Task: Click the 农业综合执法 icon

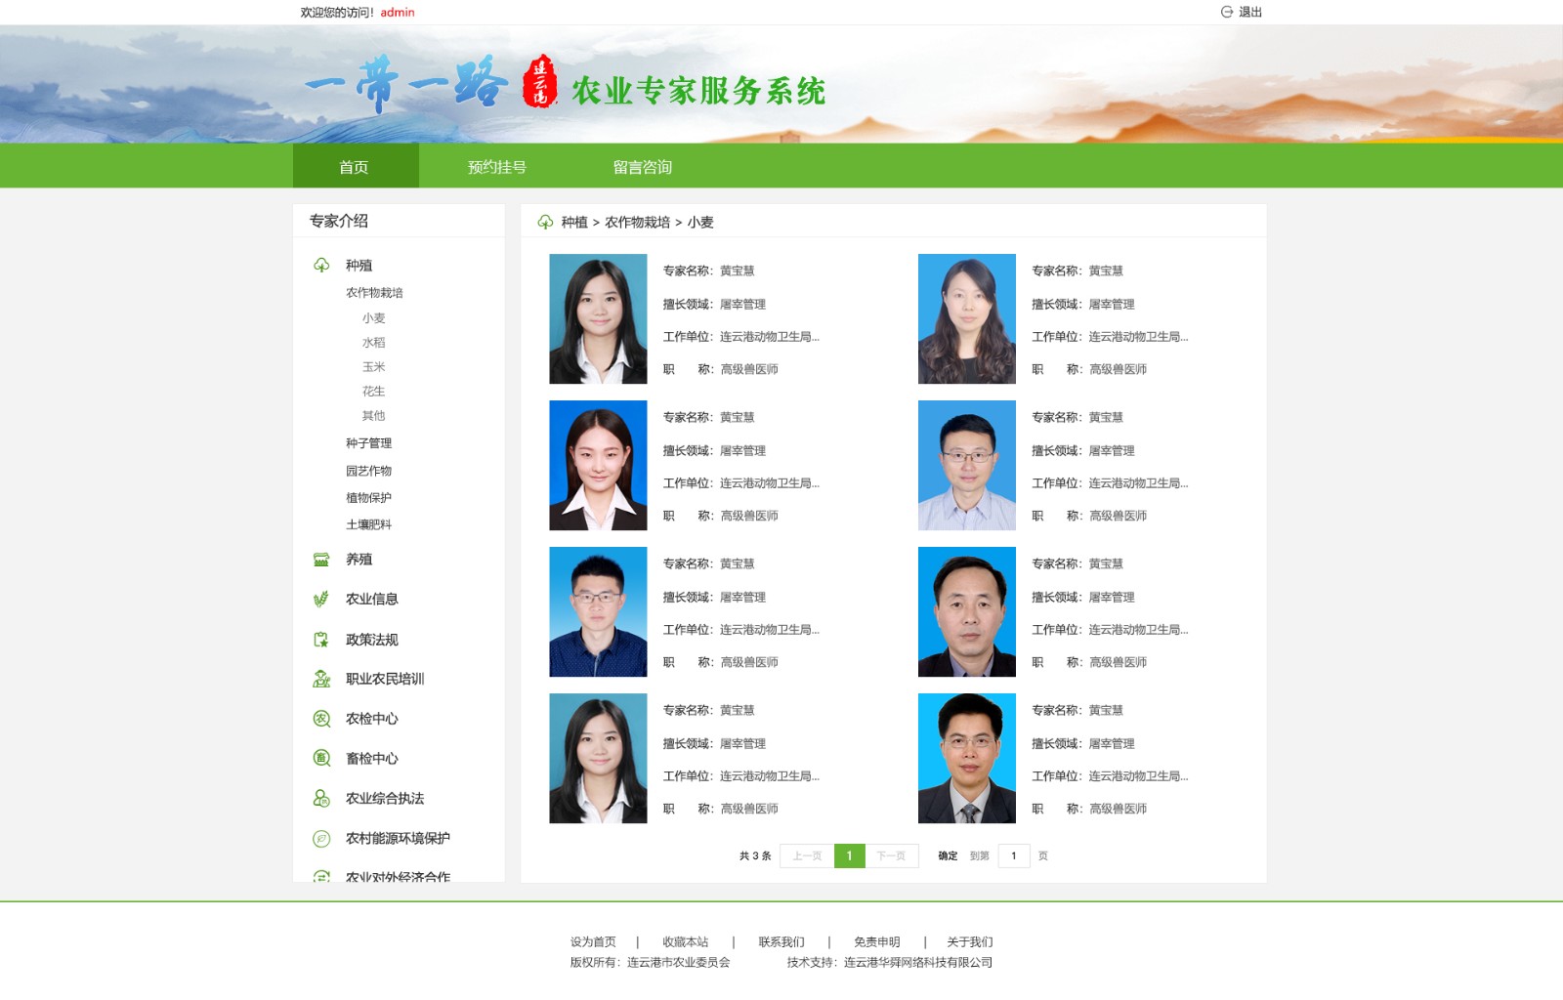Action: tap(321, 798)
